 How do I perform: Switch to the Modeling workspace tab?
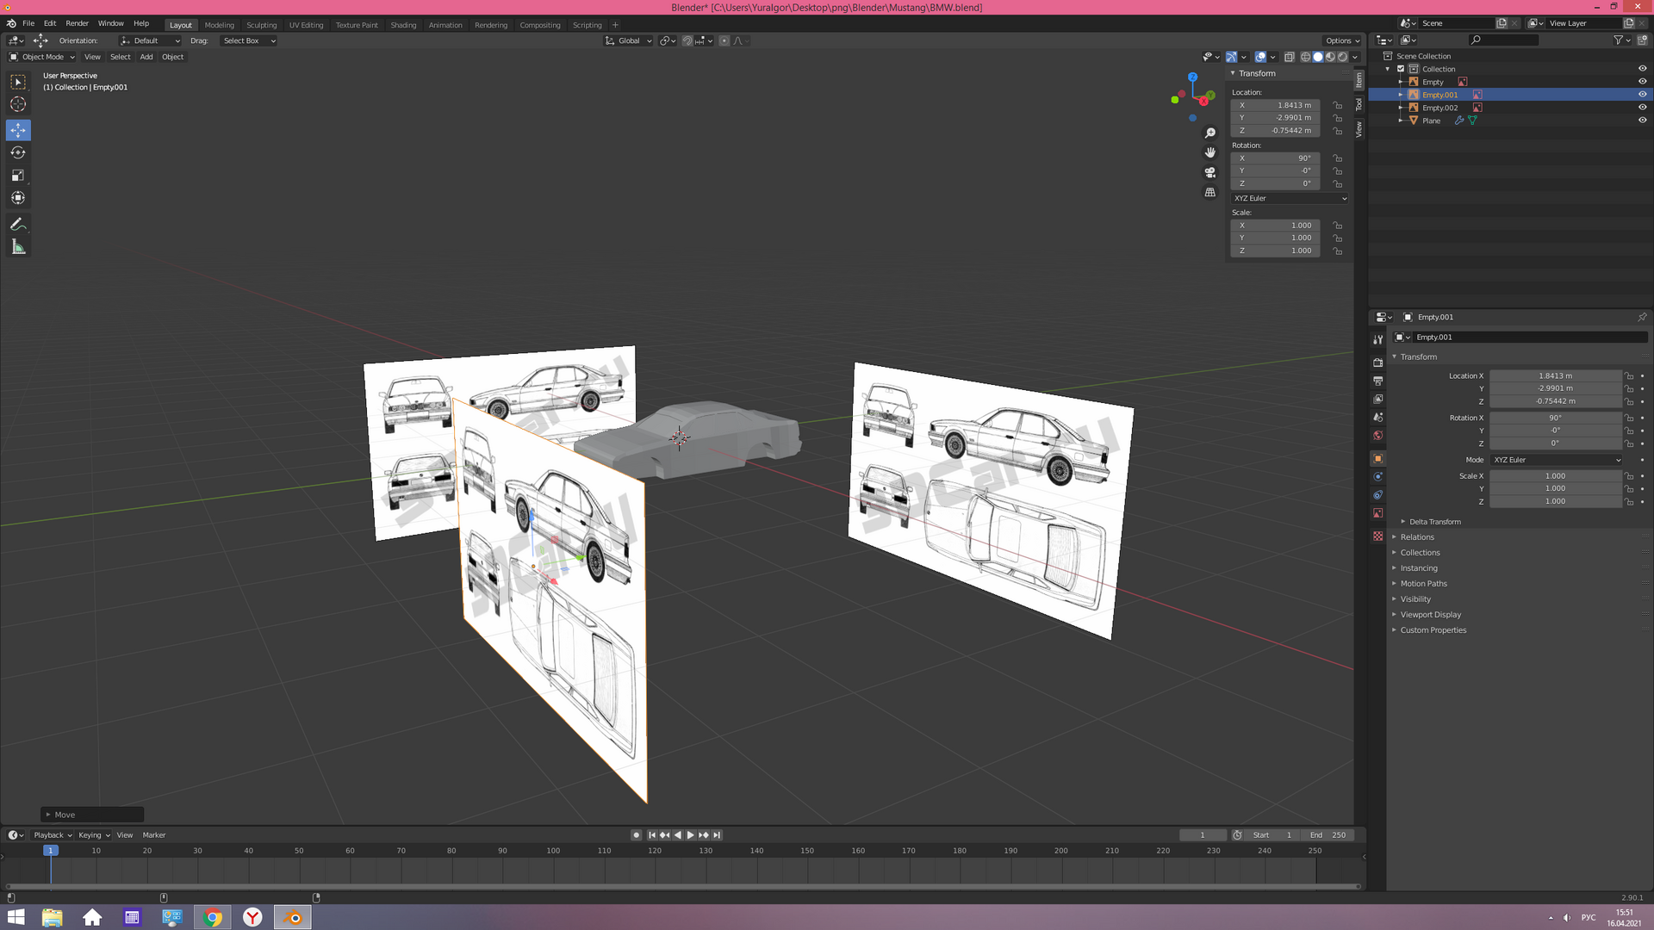(219, 25)
